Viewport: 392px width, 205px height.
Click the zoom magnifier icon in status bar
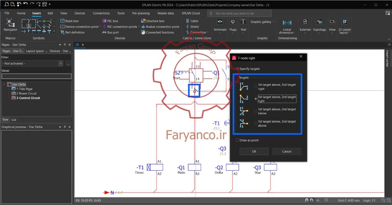pos(383,200)
